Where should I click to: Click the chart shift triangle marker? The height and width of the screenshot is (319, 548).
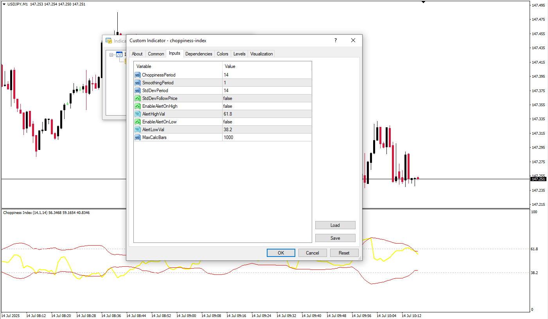423,2
